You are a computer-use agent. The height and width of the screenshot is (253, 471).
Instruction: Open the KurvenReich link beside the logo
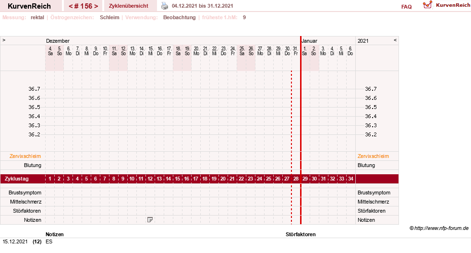(x=453, y=5)
